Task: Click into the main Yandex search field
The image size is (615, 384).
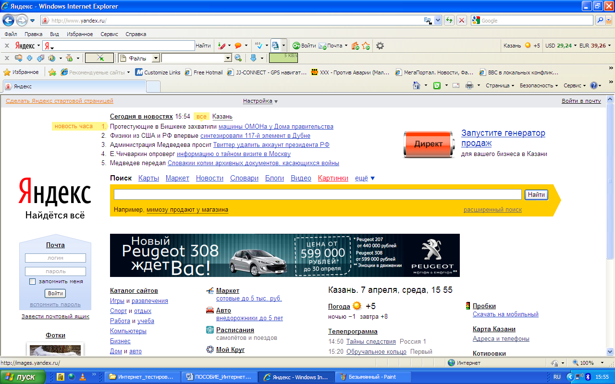Action: (x=318, y=194)
